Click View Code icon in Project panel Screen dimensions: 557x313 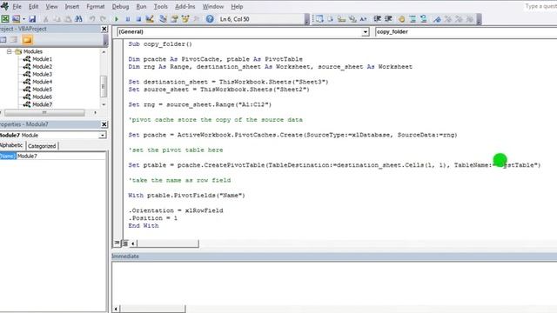point(3,40)
